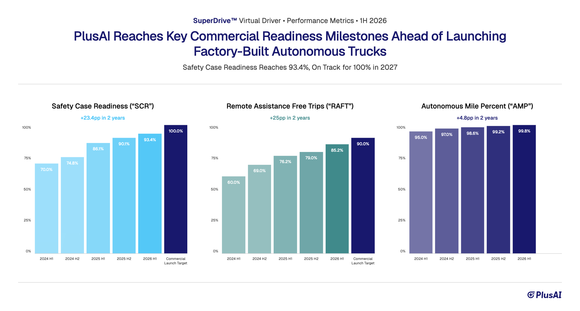Select the AMP bar labeled 97.0%
The width and height of the screenshot is (580, 311).
[447, 191]
